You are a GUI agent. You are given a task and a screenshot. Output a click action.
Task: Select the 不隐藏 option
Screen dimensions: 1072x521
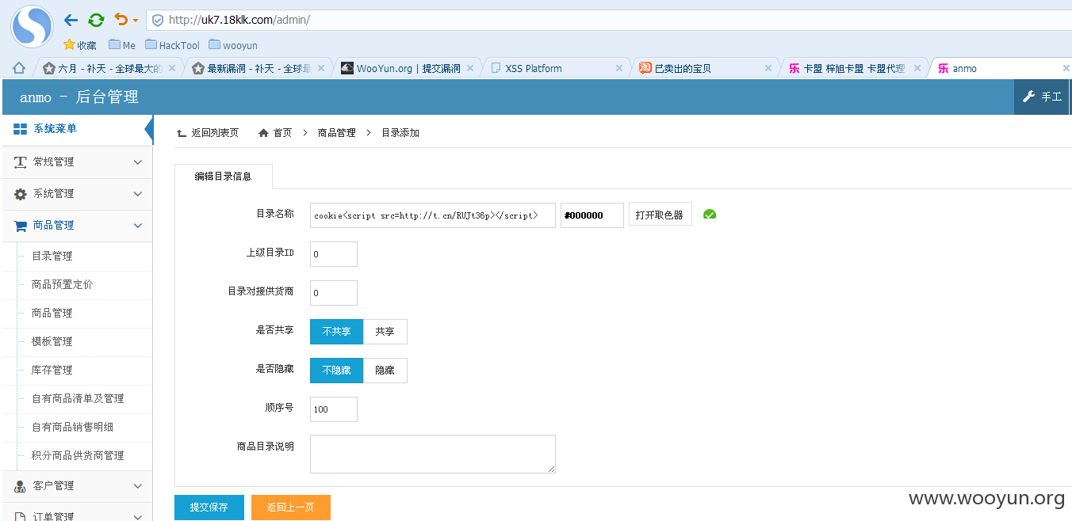pyautogui.click(x=336, y=371)
